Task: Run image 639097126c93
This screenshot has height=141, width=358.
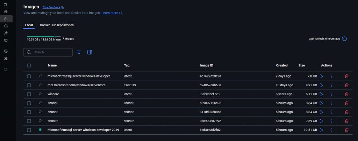Action: tap(321, 103)
